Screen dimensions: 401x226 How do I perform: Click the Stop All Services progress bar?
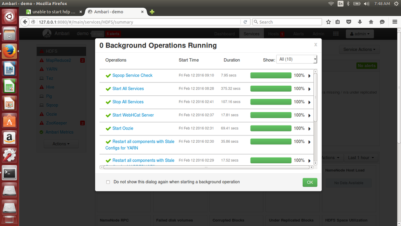(271, 102)
